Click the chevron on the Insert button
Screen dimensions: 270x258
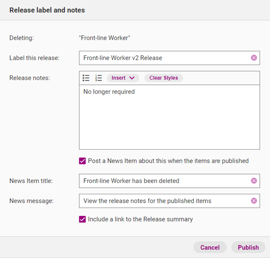pyautogui.click(x=131, y=78)
